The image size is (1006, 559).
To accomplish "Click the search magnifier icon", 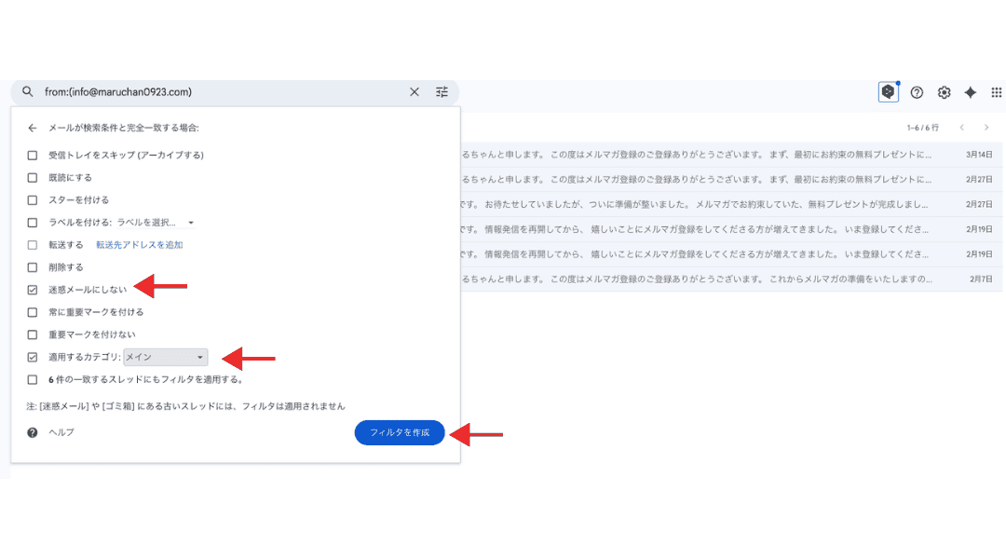I will (x=28, y=92).
